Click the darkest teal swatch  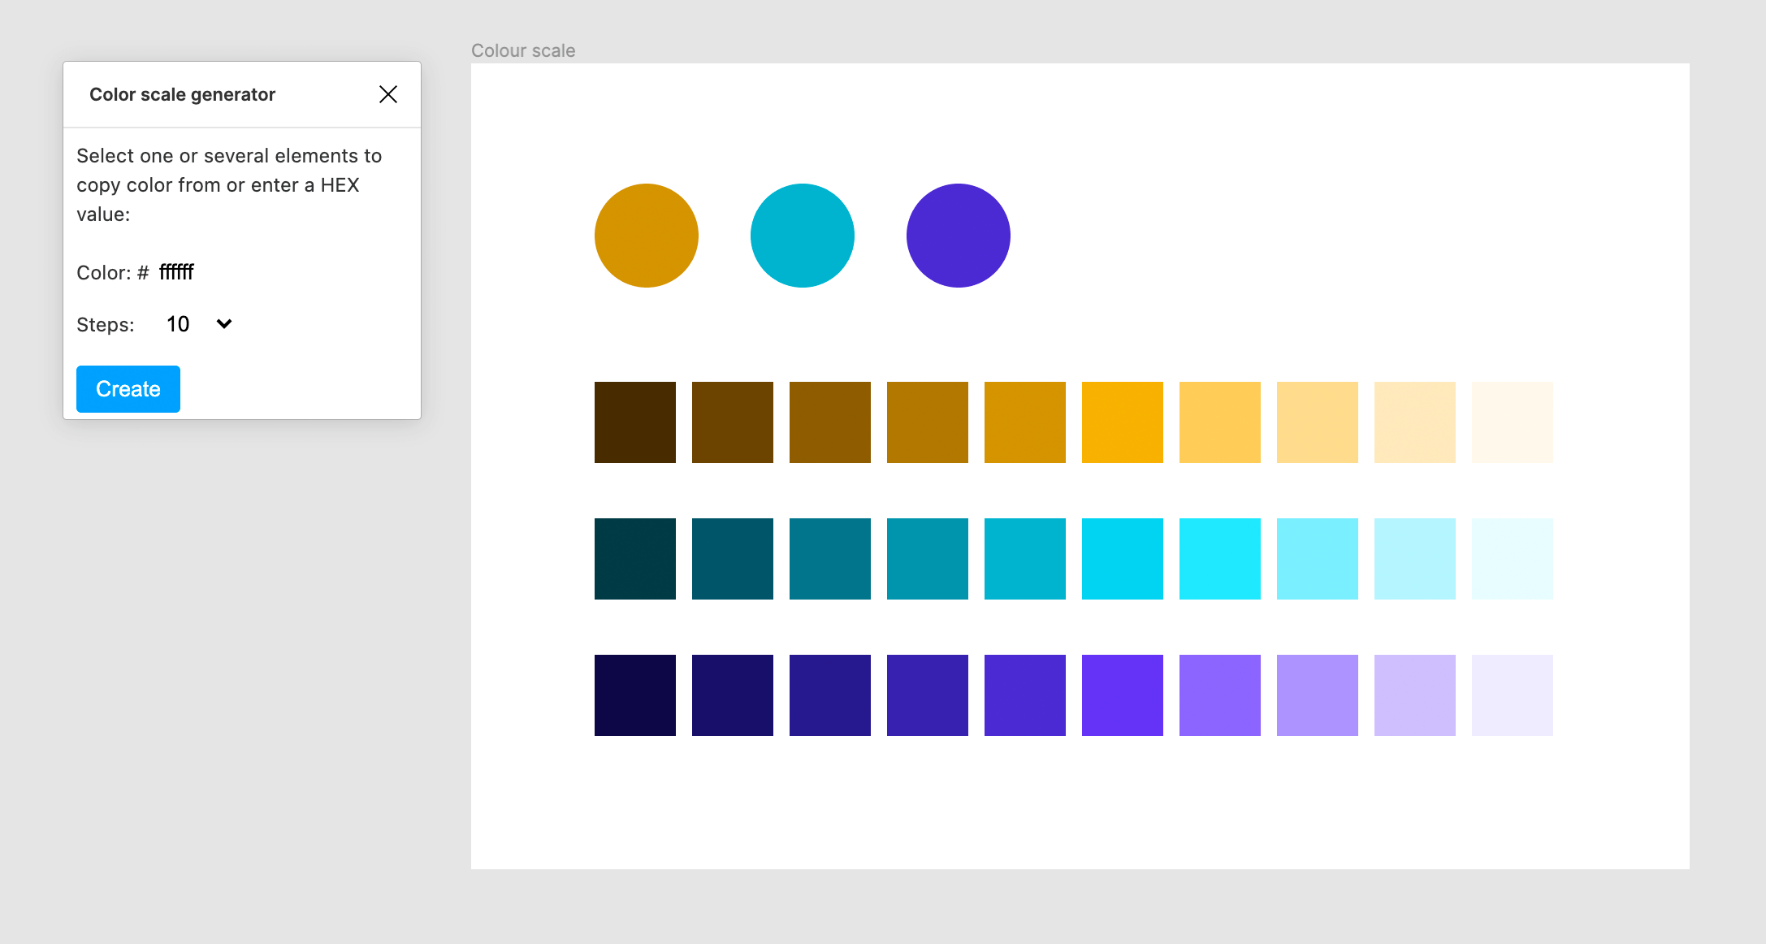click(635, 559)
